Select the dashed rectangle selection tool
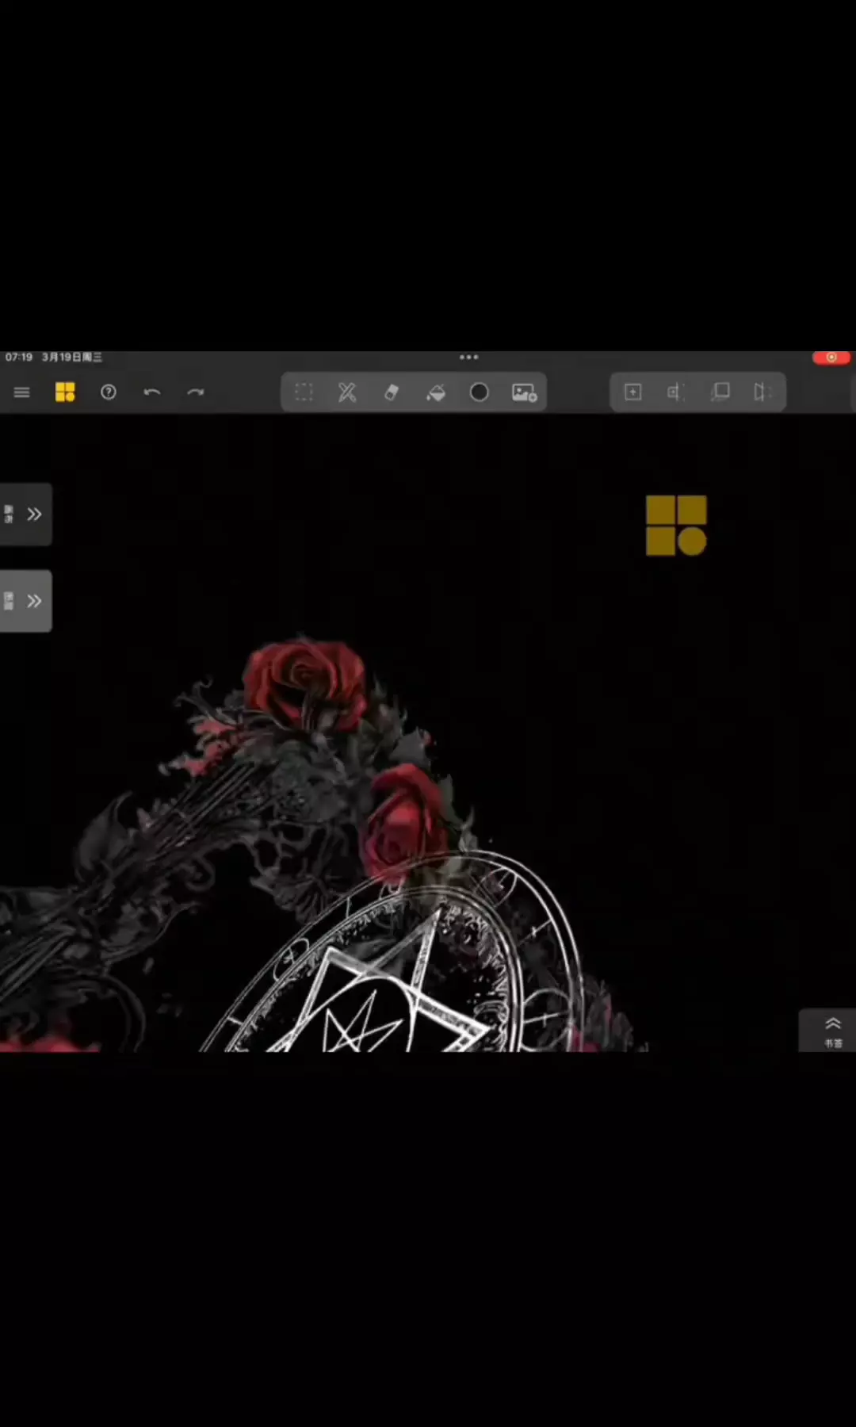Screen dimensions: 856x1427 [304, 392]
